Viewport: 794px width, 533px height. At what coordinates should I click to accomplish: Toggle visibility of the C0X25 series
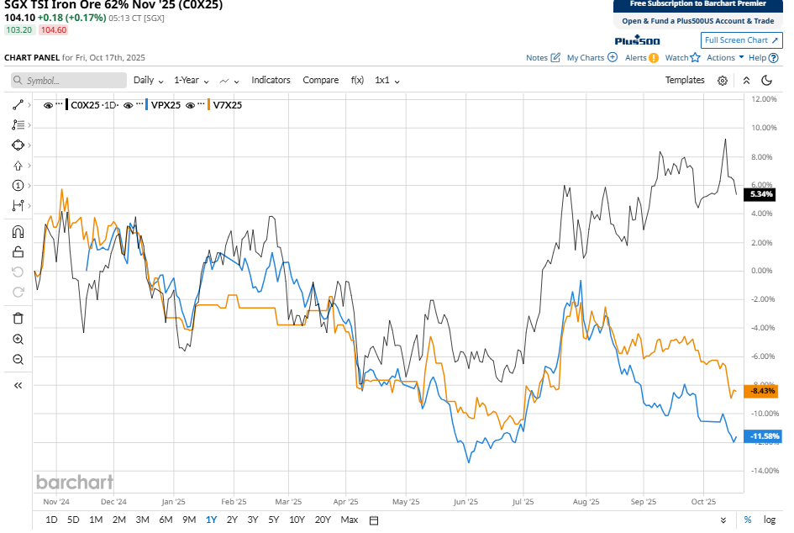[x=48, y=105]
